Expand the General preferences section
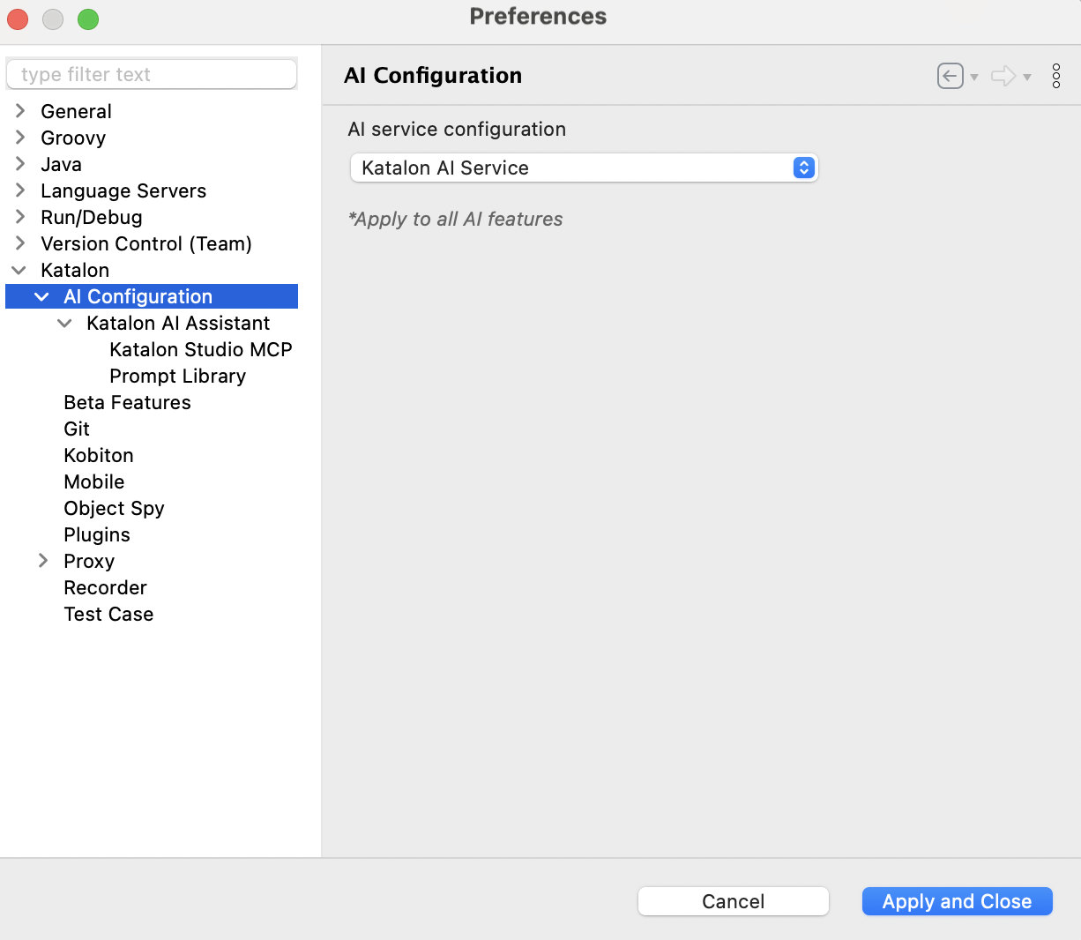The image size is (1081, 940). 19,111
